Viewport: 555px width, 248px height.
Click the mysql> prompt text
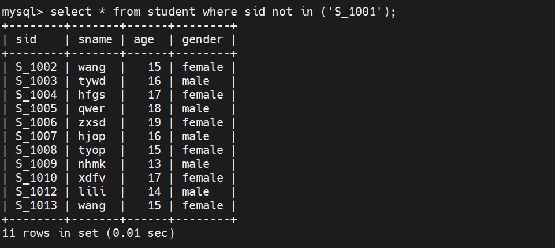click(x=23, y=12)
